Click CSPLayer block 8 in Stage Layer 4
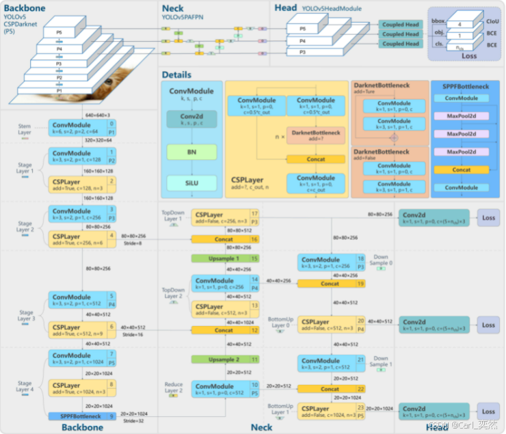 (82, 388)
